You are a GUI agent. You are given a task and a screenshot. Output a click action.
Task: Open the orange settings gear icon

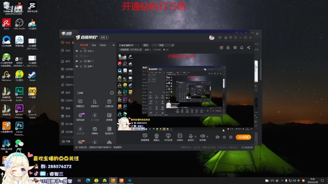pyautogui.click(x=231, y=137)
